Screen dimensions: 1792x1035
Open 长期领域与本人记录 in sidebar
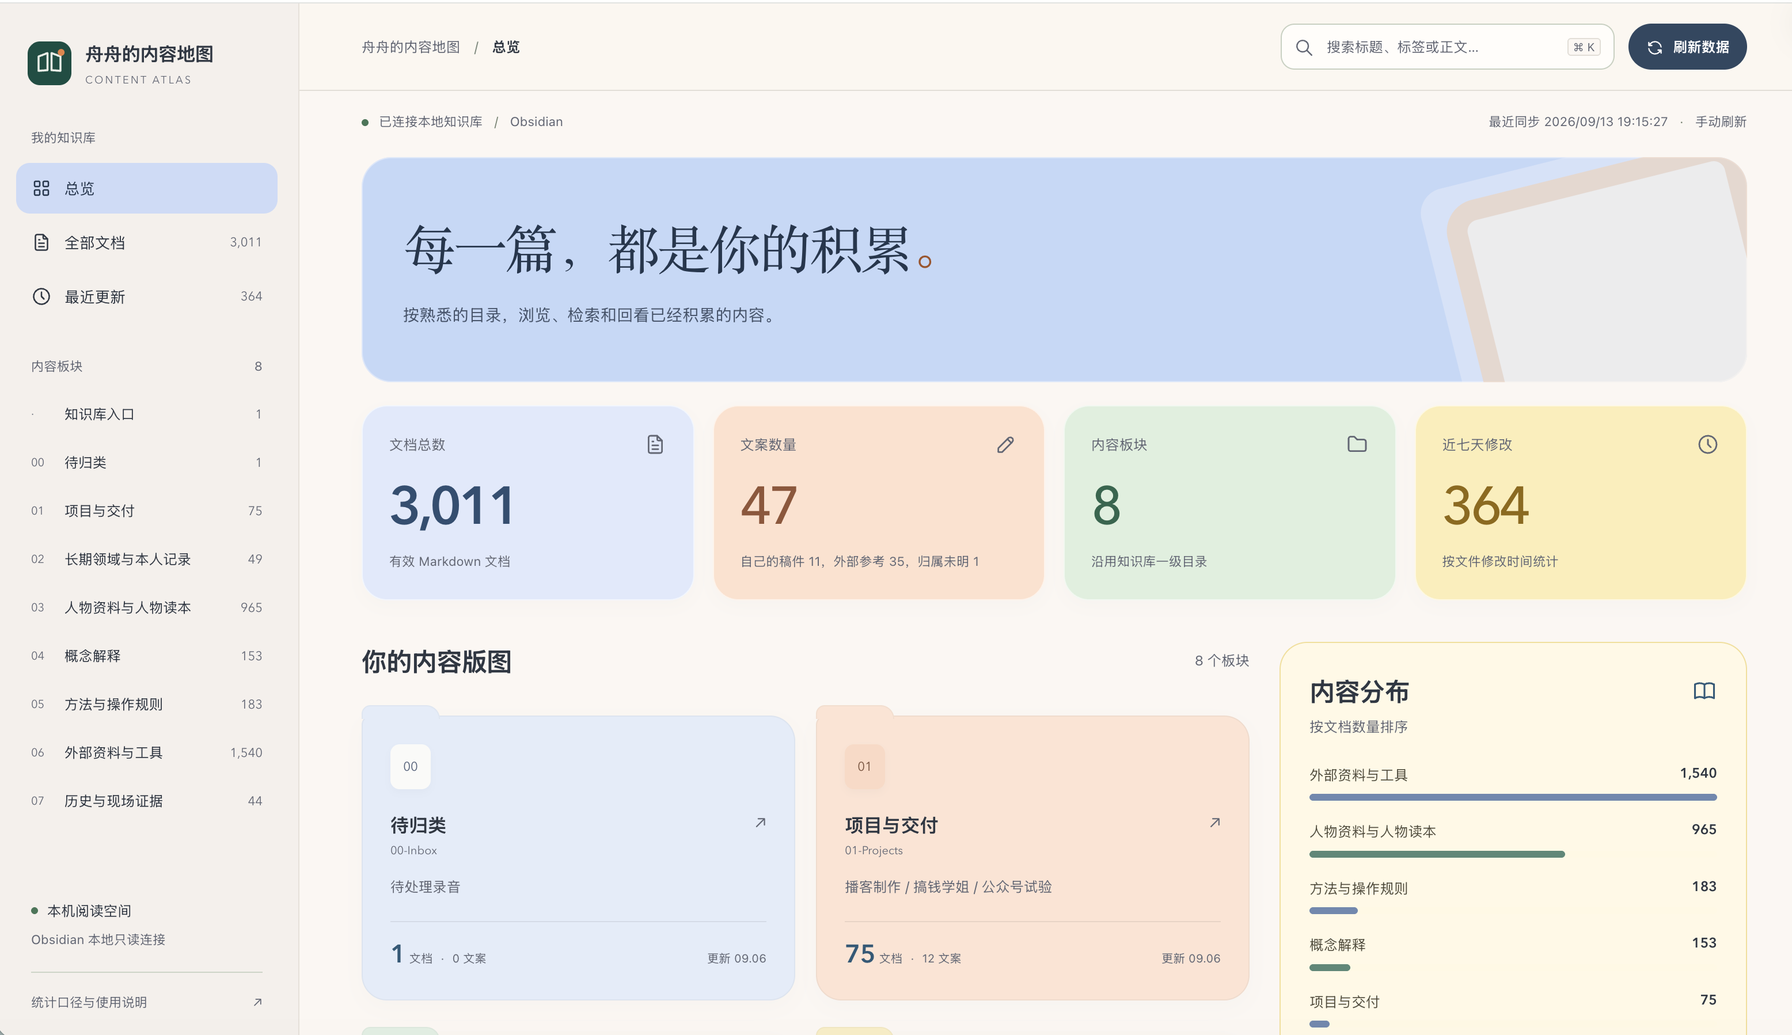pos(146,560)
